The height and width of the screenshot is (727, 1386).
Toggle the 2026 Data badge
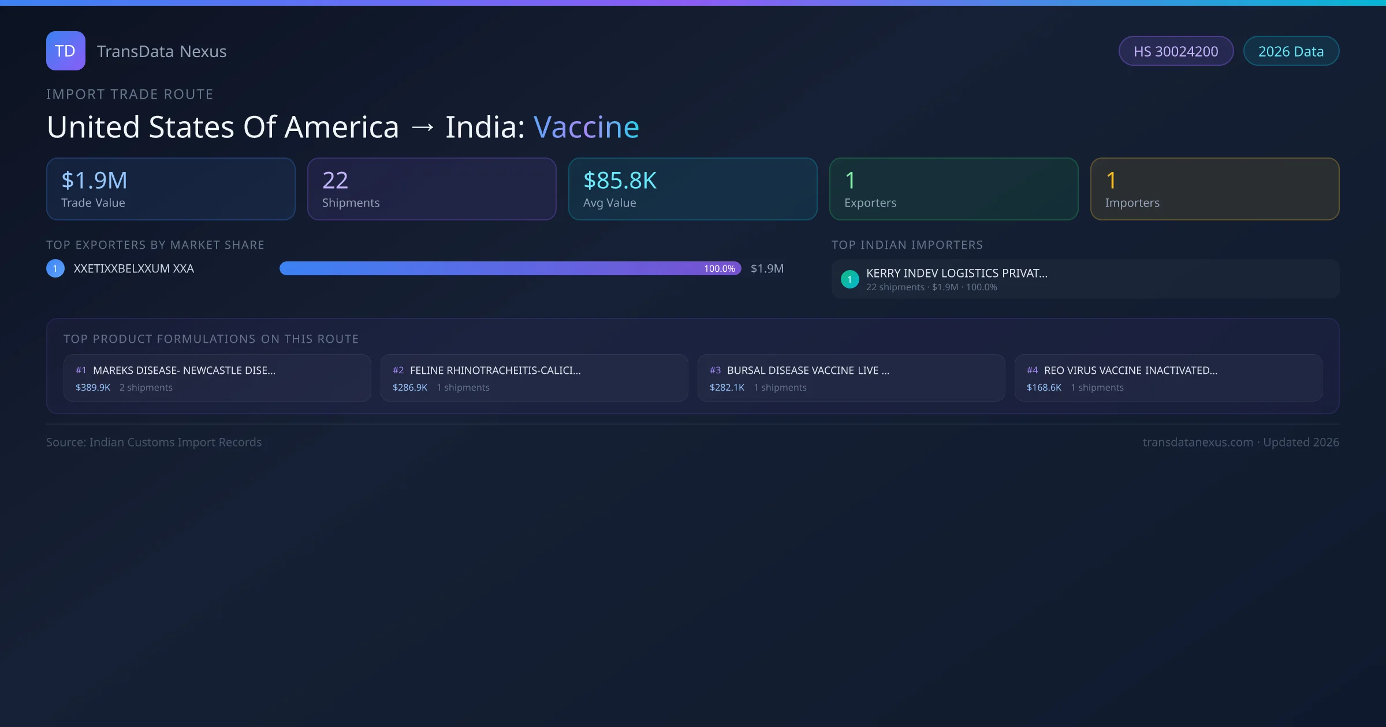pos(1291,51)
